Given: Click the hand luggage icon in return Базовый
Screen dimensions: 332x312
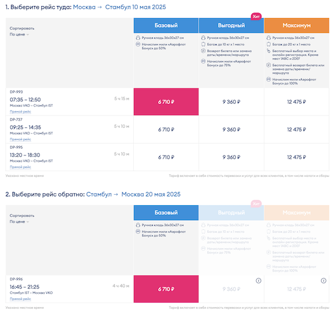Looking at the screenshot, I should 137,225.
